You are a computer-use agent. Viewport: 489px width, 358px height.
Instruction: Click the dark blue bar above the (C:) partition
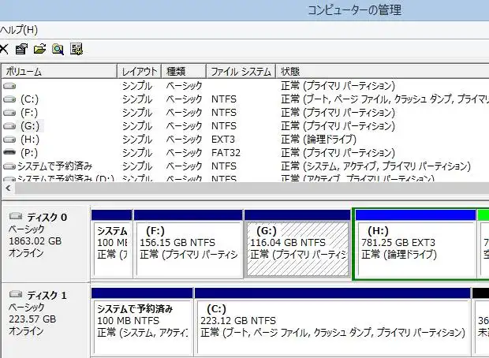(333, 293)
